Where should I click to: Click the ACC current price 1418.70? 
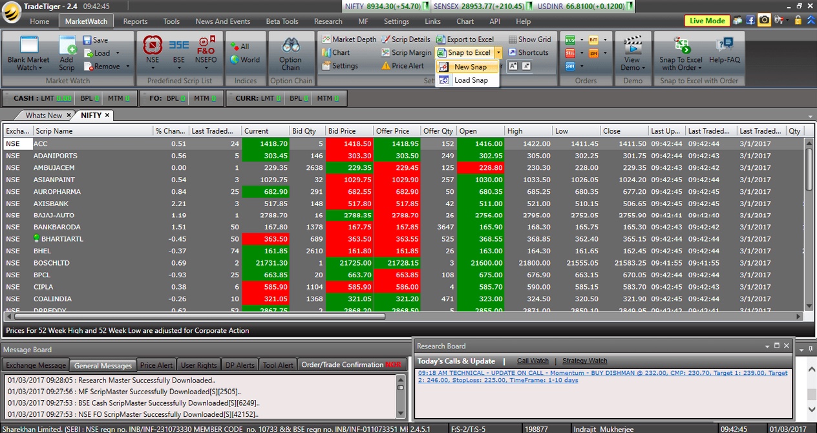tap(265, 143)
